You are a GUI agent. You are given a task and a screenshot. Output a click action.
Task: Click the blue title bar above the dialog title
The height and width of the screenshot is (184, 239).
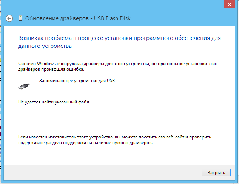113,5
